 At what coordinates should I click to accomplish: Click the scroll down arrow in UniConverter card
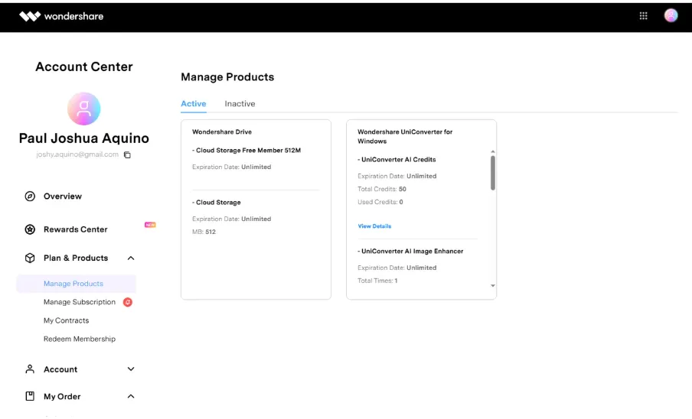[x=492, y=286]
